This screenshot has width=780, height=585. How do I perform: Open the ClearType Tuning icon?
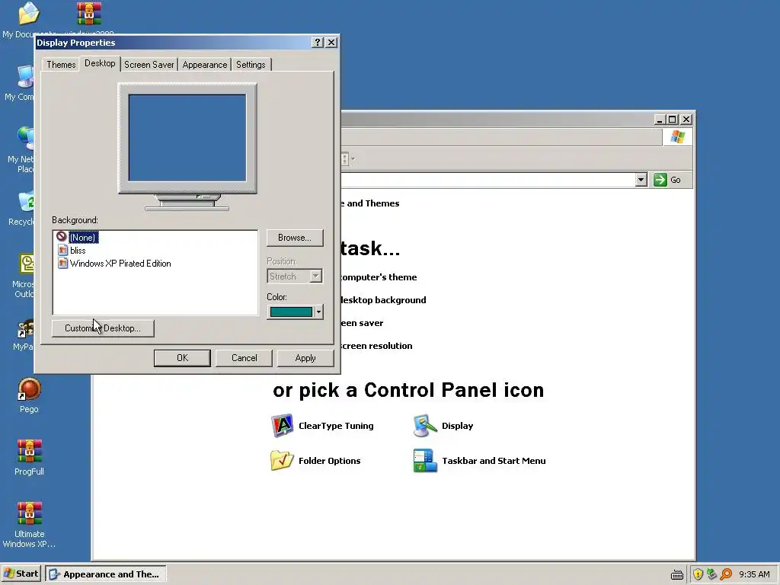point(282,425)
